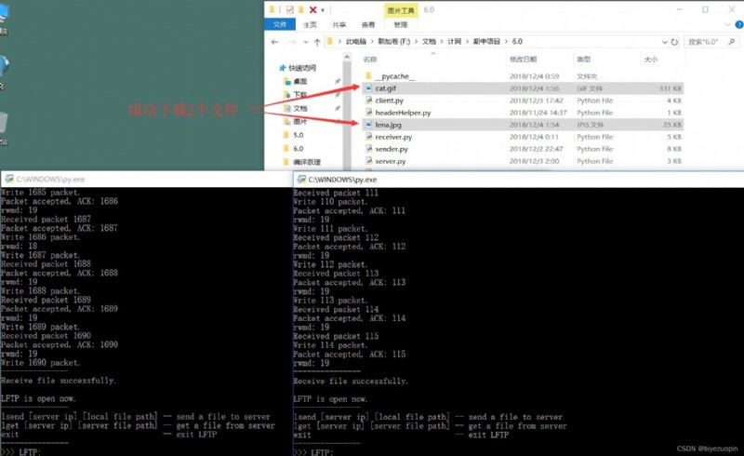Select the __pycache__ folder icon
The width and height of the screenshot is (744, 456).
coord(369,76)
